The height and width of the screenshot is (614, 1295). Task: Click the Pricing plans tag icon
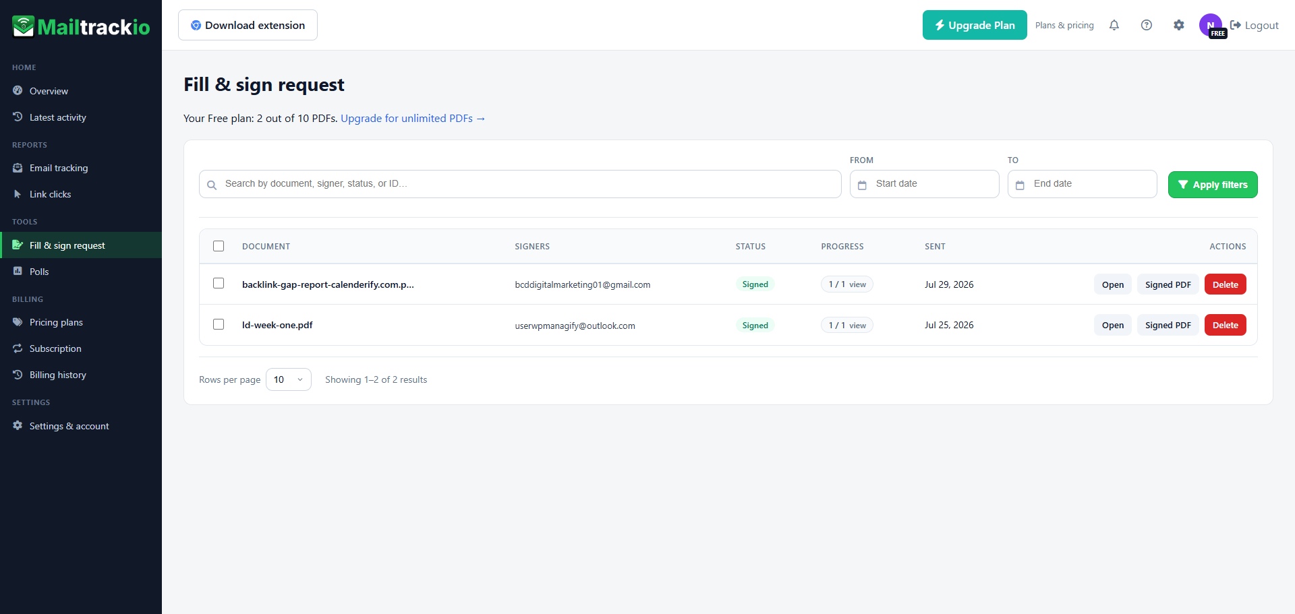pyautogui.click(x=18, y=322)
